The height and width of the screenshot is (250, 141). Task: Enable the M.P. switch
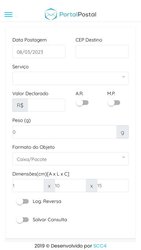pyautogui.click(x=114, y=103)
